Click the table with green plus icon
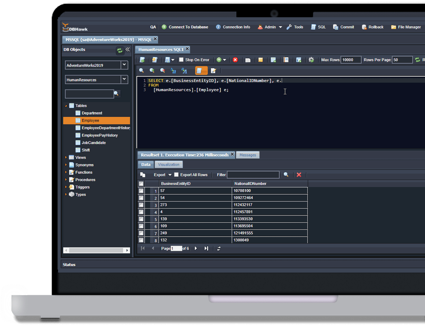The width and height of the screenshot is (425, 325). tap(273, 60)
